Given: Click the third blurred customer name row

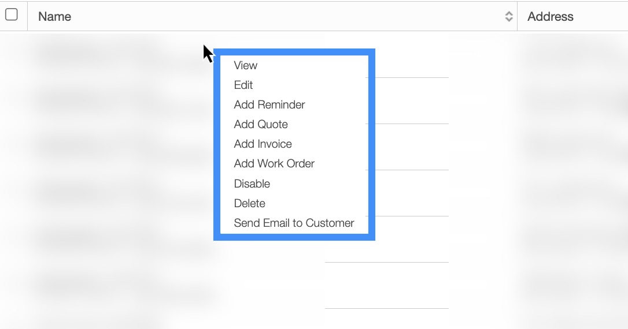Looking at the screenshot, I should point(98,147).
